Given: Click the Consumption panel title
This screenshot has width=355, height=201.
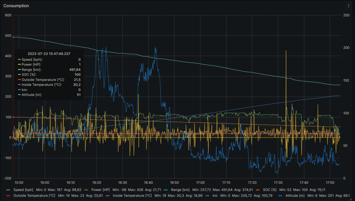Looking at the screenshot, I should click(x=16, y=6).
